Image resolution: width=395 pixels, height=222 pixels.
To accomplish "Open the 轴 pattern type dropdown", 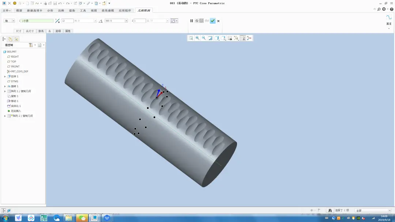I will (x=9, y=21).
